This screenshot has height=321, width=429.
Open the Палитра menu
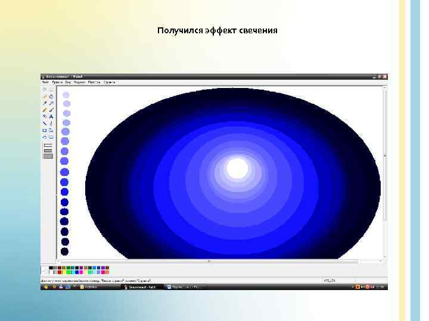94,82
